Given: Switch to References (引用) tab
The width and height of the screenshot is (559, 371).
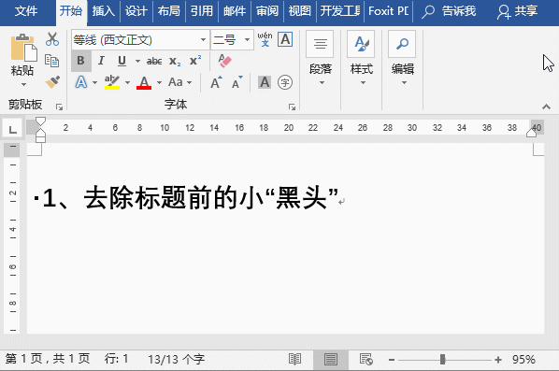Looking at the screenshot, I should click(x=202, y=11).
